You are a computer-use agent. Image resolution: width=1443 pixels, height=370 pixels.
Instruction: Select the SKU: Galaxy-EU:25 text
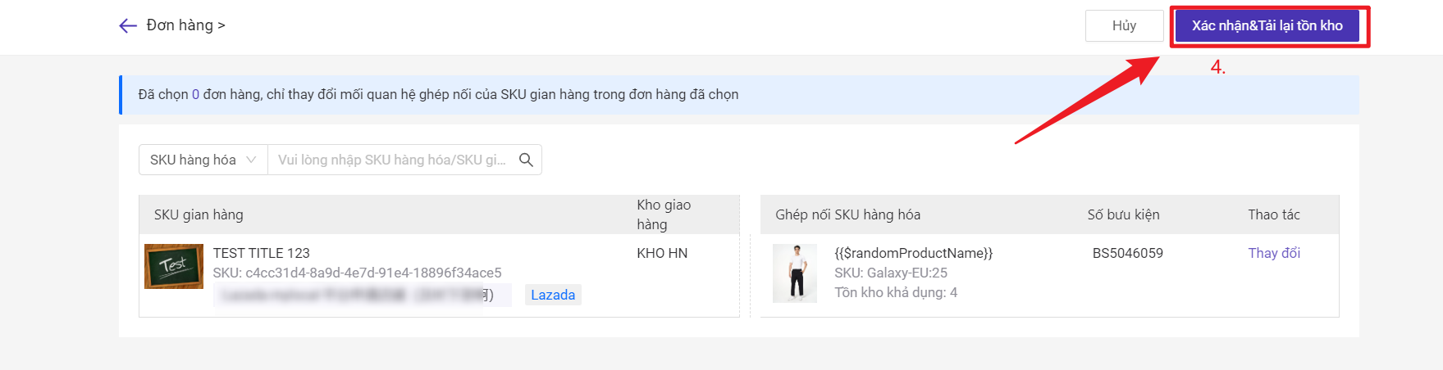[x=891, y=273]
